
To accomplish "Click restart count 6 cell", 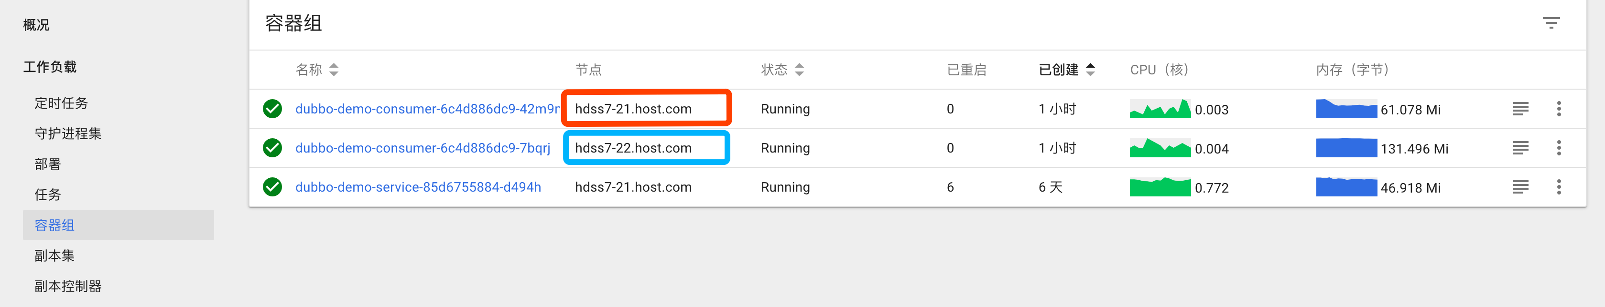I will point(950,187).
